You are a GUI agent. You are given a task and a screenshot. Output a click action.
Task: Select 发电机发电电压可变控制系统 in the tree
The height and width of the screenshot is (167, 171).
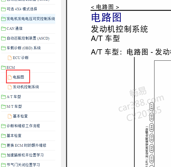[31, 19]
